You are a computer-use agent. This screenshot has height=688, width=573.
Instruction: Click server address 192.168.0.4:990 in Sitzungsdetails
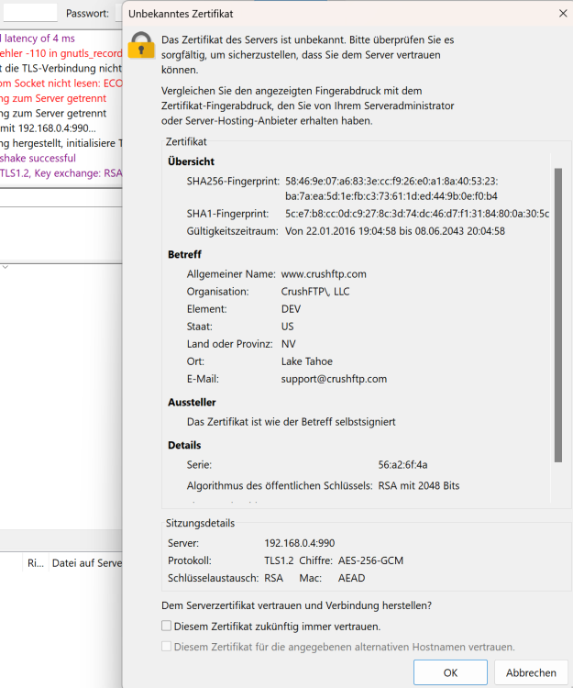pos(300,543)
